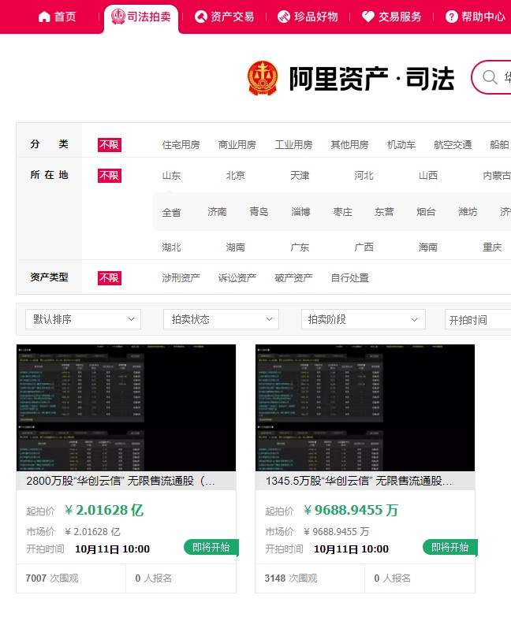Filter by 破产资产 type
The image size is (511, 636).
coord(293,278)
